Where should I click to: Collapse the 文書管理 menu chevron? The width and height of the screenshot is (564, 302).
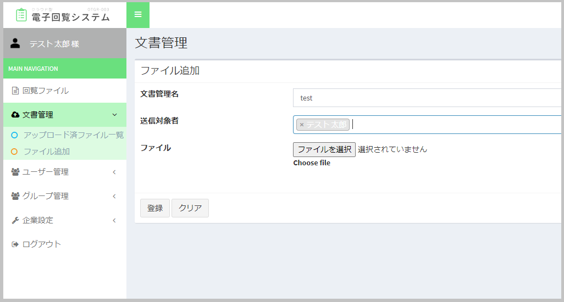[114, 115]
